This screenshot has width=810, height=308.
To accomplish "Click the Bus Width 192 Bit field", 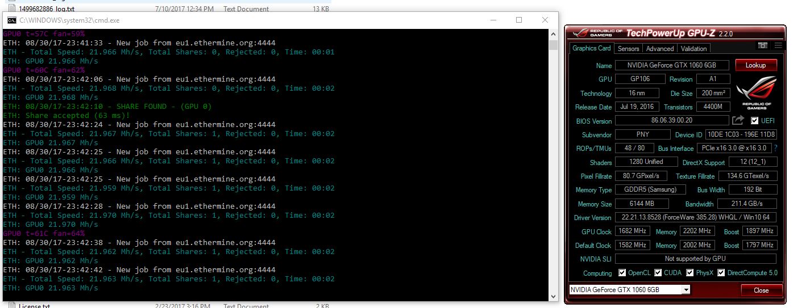I will click(753, 190).
